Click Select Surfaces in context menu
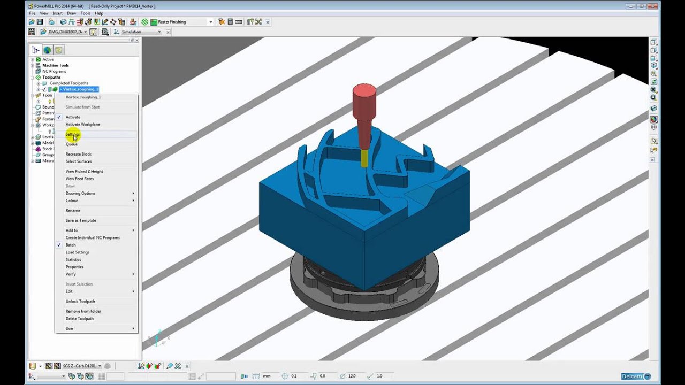The height and width of the screenshot is (385, 685). 79,161
